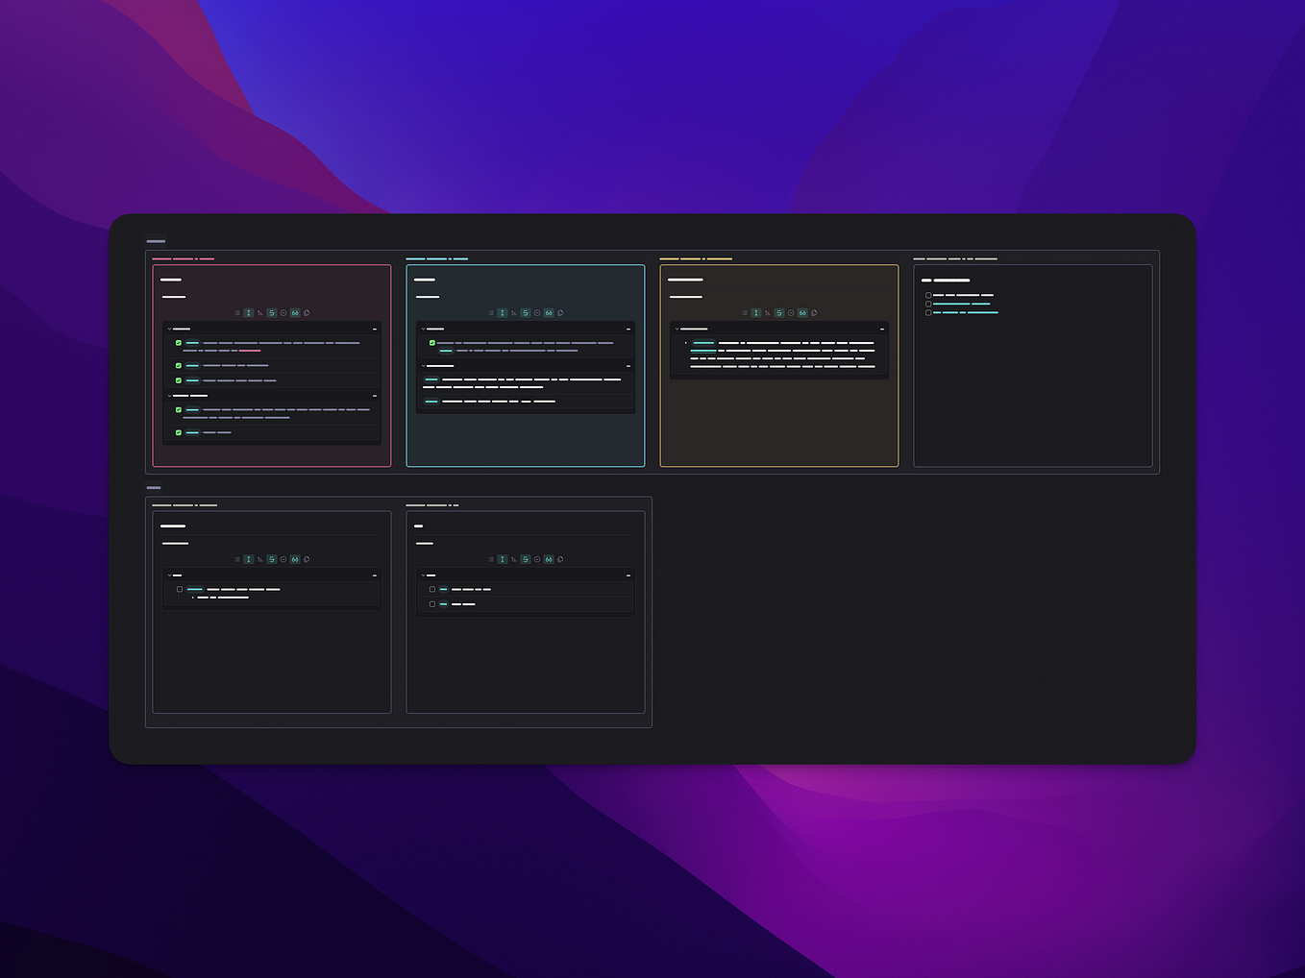
Task: Collapse the section header in the amber card
Action: (x=677, y=328)
